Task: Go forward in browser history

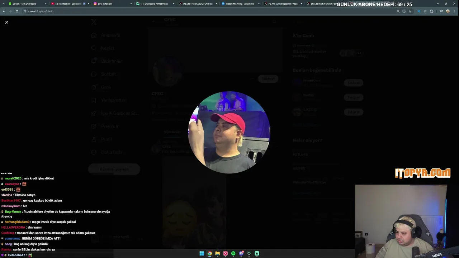Action: [10, 11]
